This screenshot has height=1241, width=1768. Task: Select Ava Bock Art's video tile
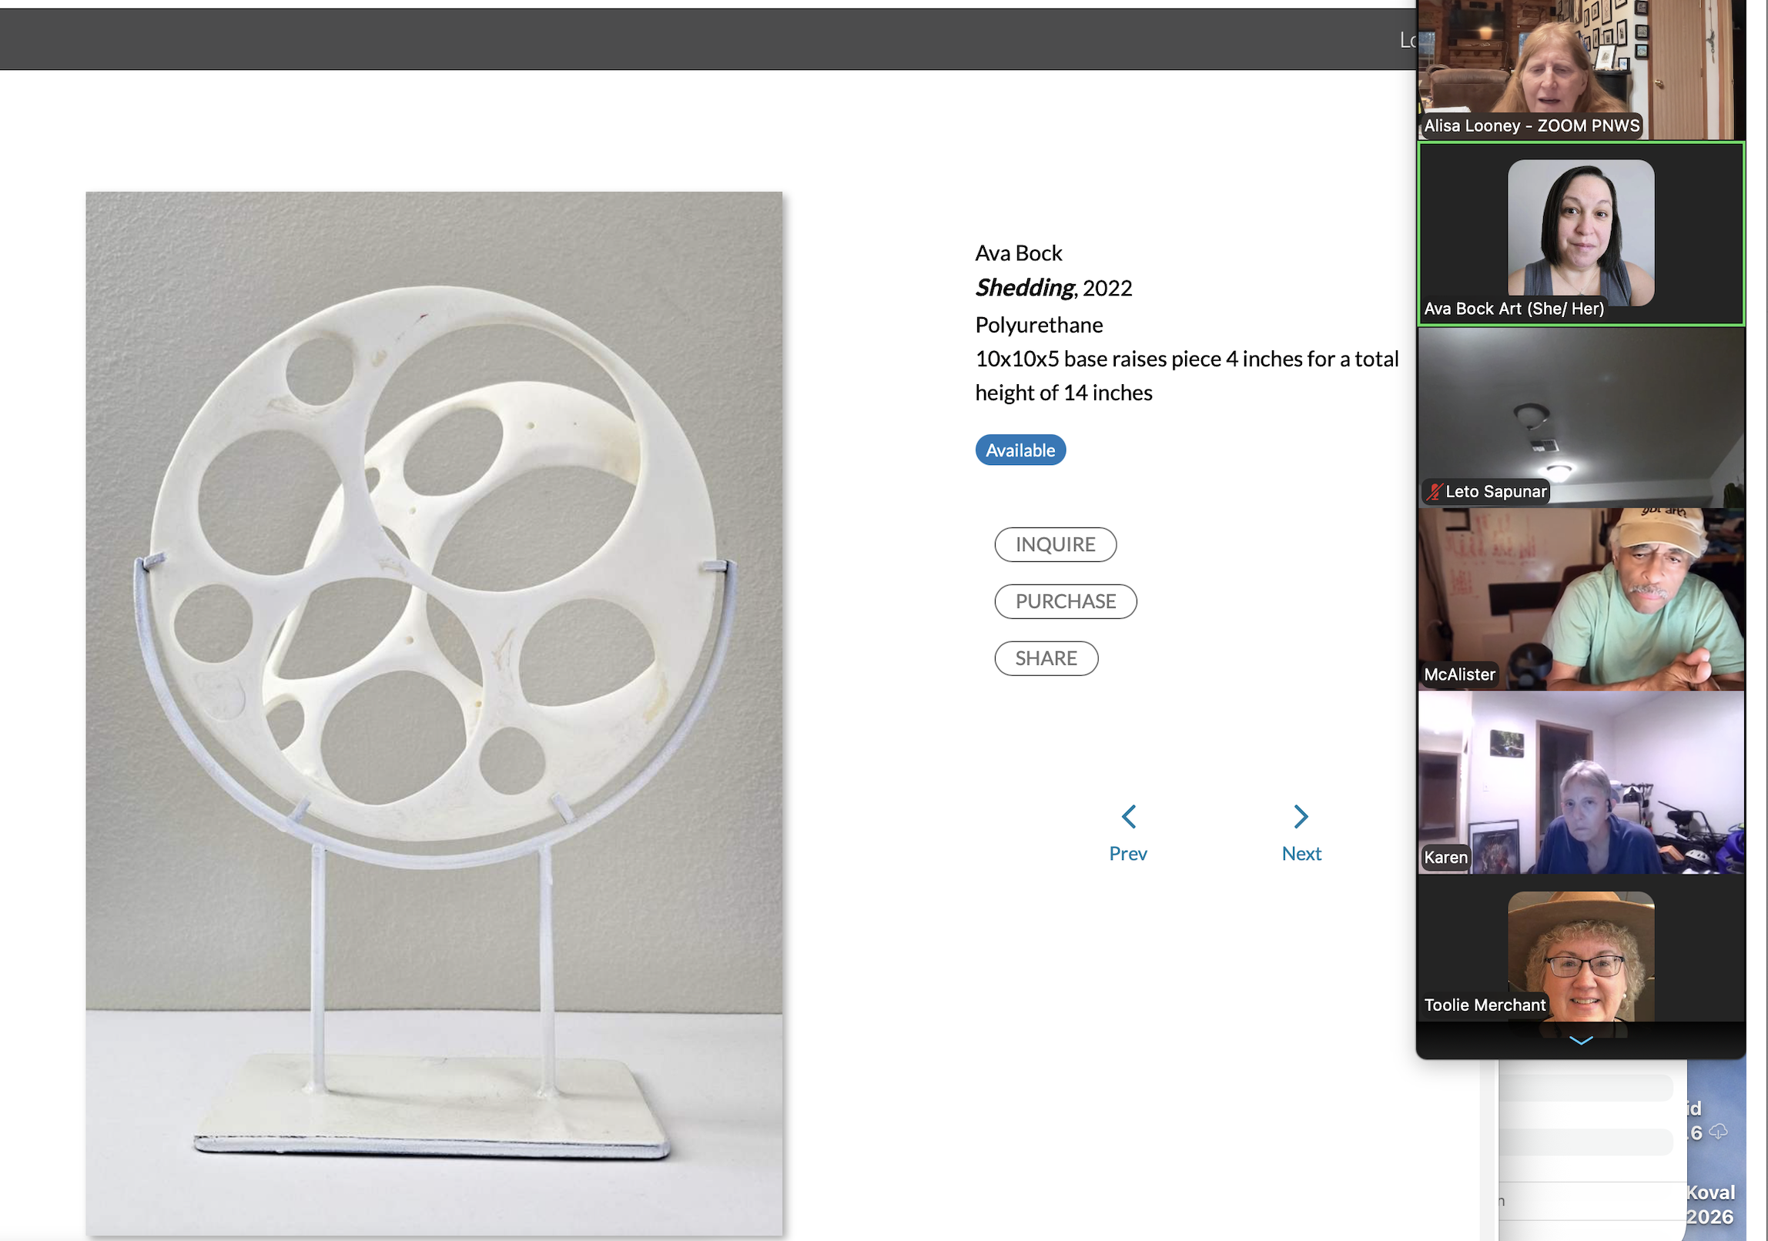click(x=1581, y=233)
